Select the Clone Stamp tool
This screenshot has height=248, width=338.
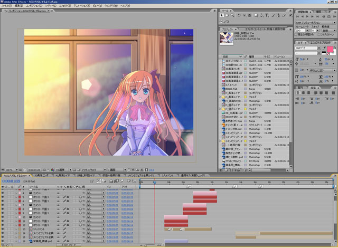point(278,15)
